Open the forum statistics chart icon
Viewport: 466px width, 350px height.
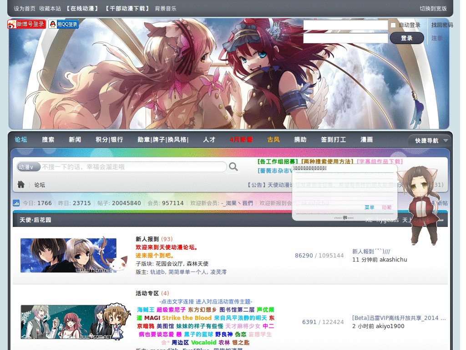point(16,203)
